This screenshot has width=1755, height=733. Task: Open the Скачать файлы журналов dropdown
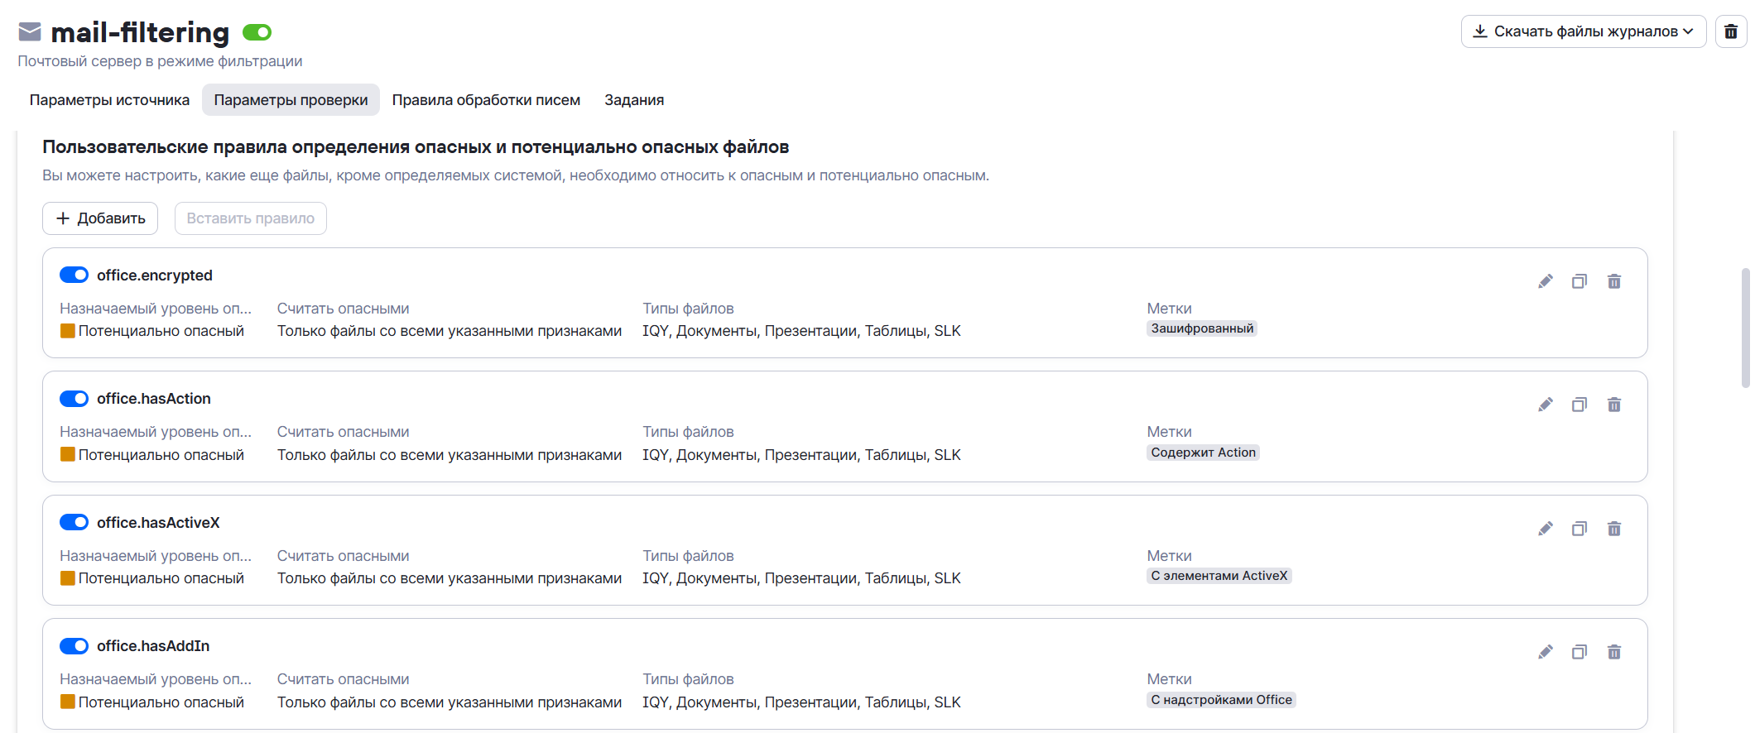pyautogui.click(x=1583, y=31)
